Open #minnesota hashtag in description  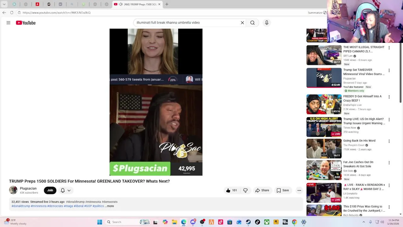[39, 206]
